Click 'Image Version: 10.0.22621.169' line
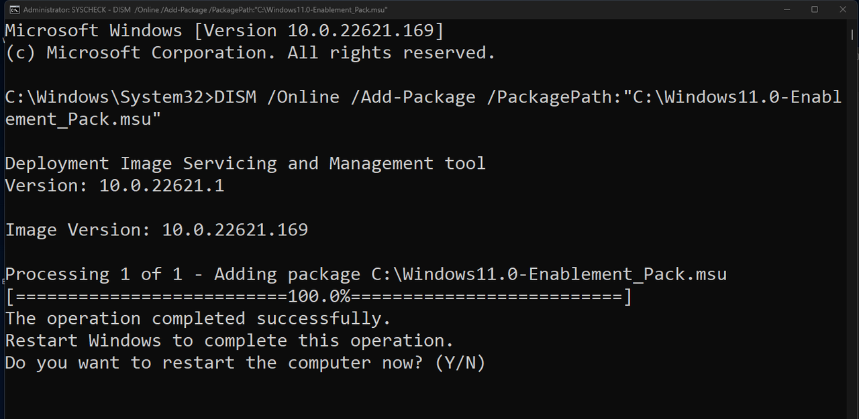This screenshot has width=859, height=419. pyautogui.click(x=156, y=230)
